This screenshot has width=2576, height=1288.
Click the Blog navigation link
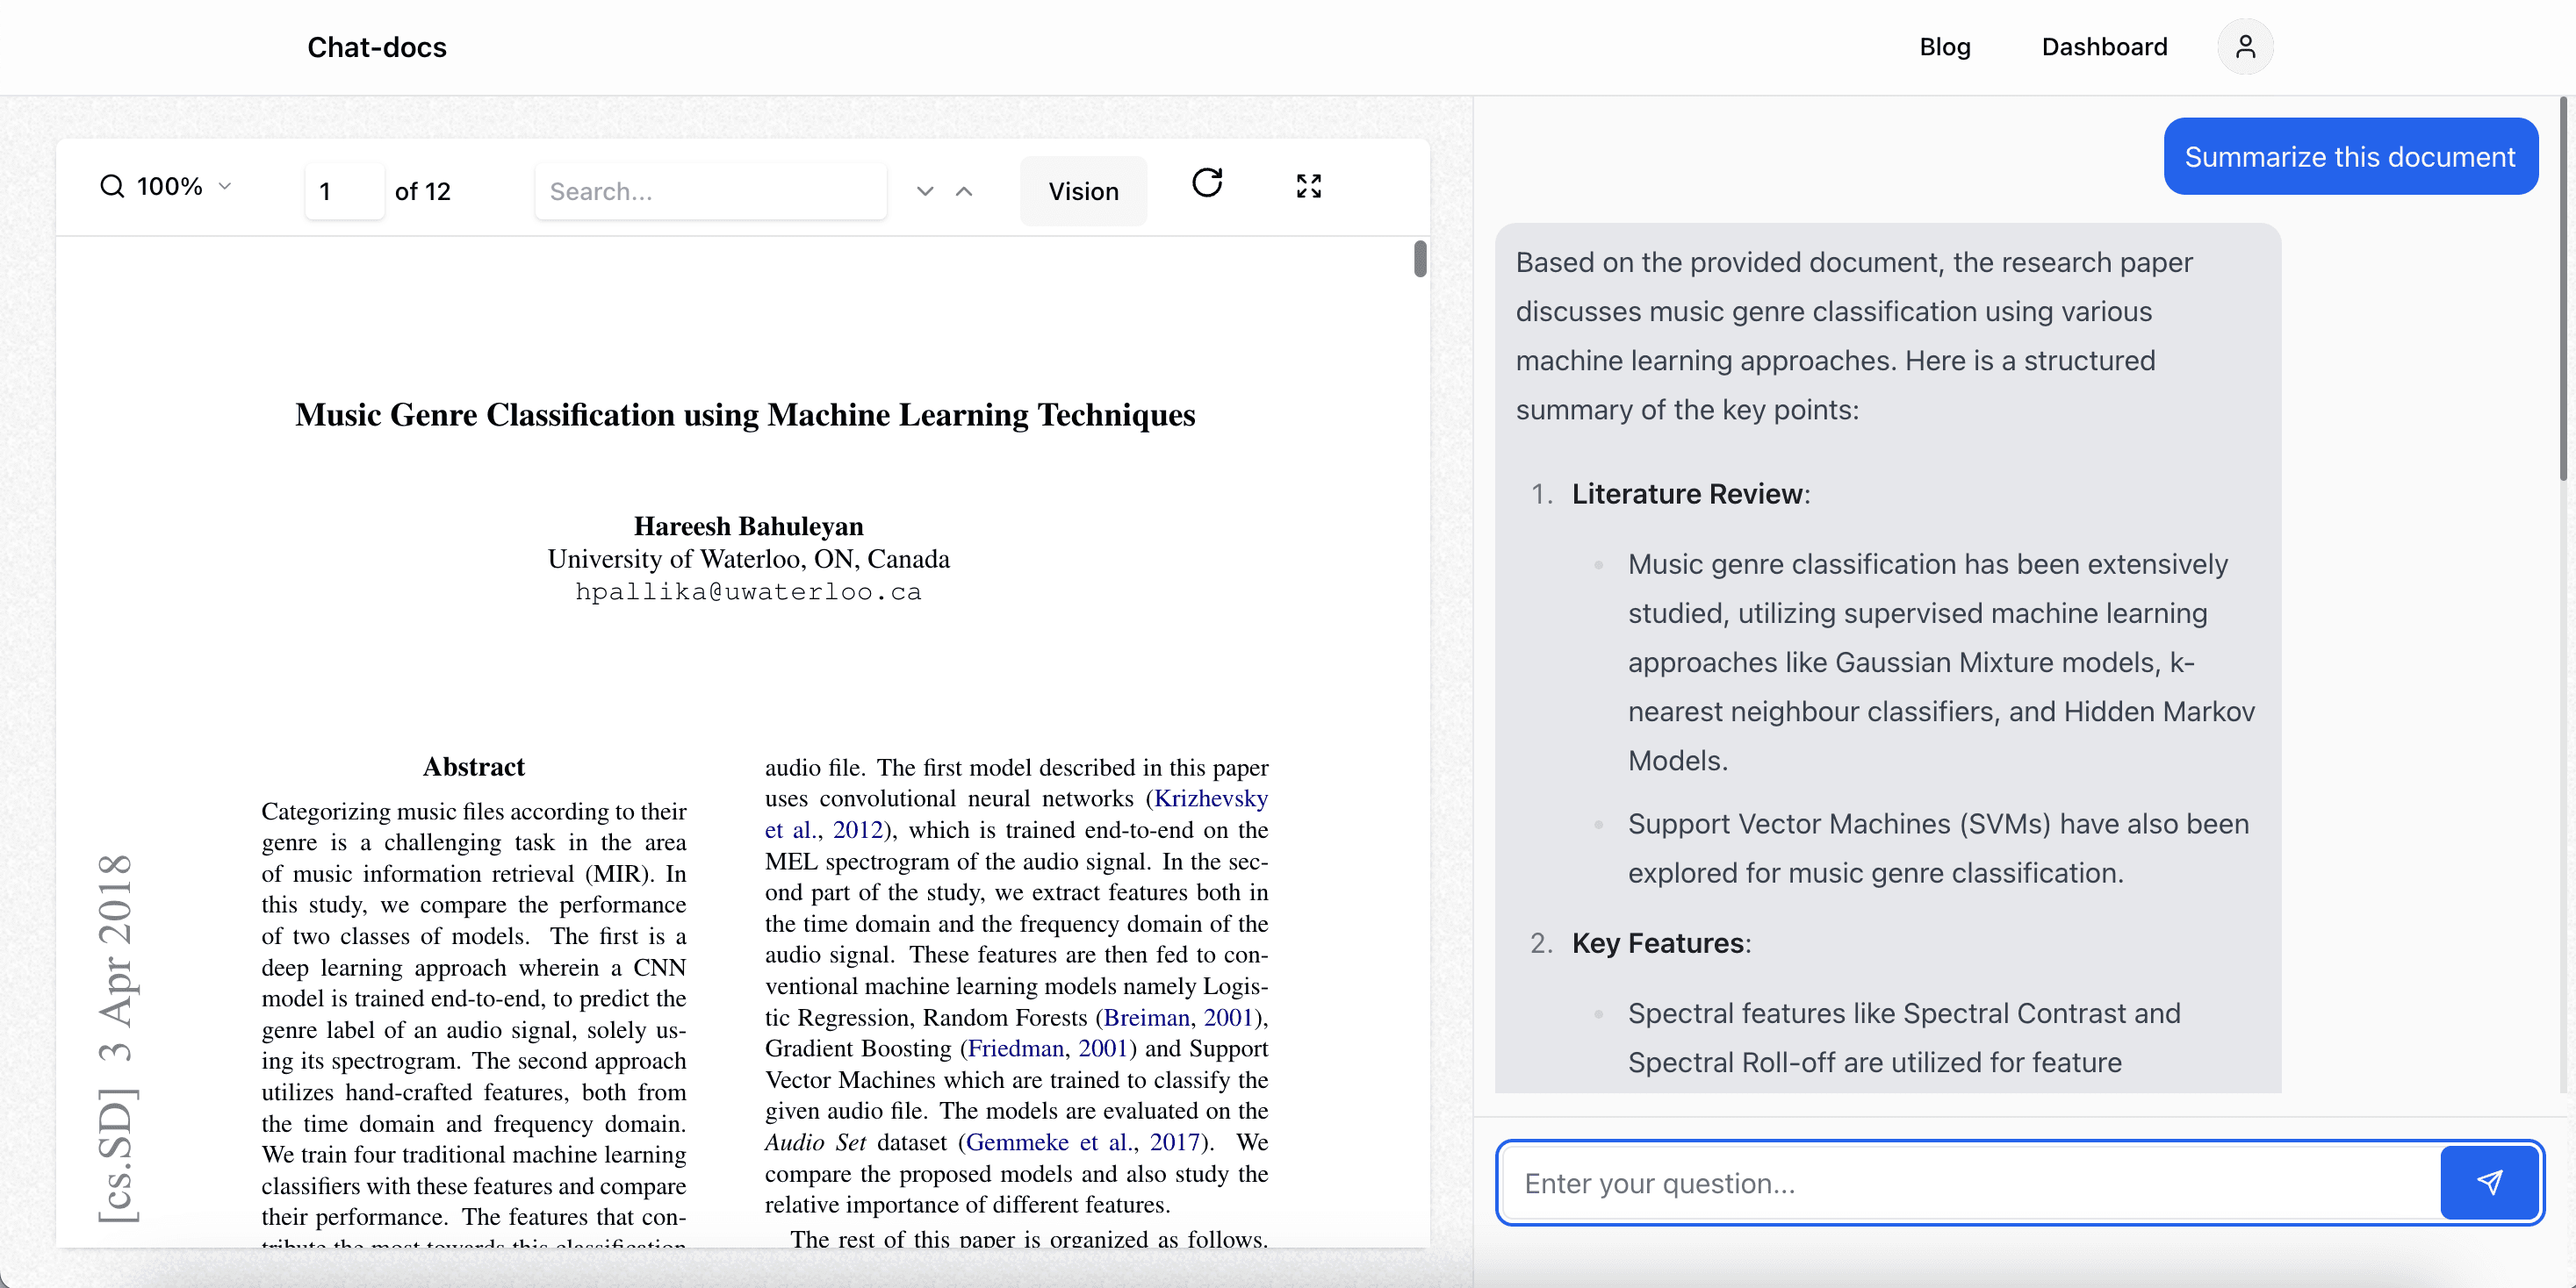click(x=1945, y=46)
